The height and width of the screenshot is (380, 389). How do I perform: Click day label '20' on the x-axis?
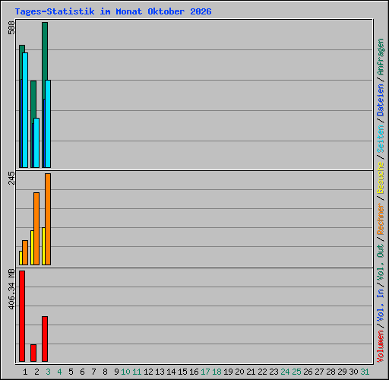[x=239, y=372]
